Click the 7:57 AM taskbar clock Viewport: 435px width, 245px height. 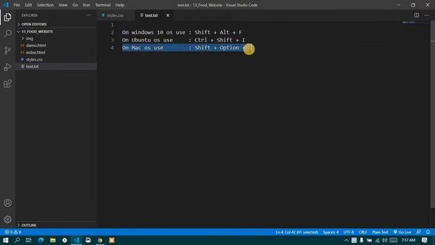tap(408, 240)
